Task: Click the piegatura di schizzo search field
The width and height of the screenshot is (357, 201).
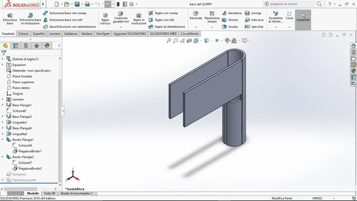Action: (x=292, y=4)
